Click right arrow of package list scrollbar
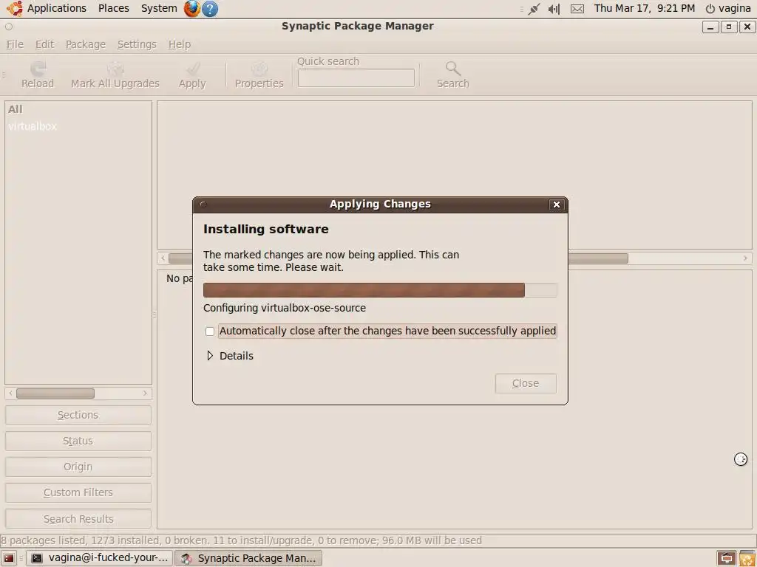This screenshot has height=567, width=757. 745,258
